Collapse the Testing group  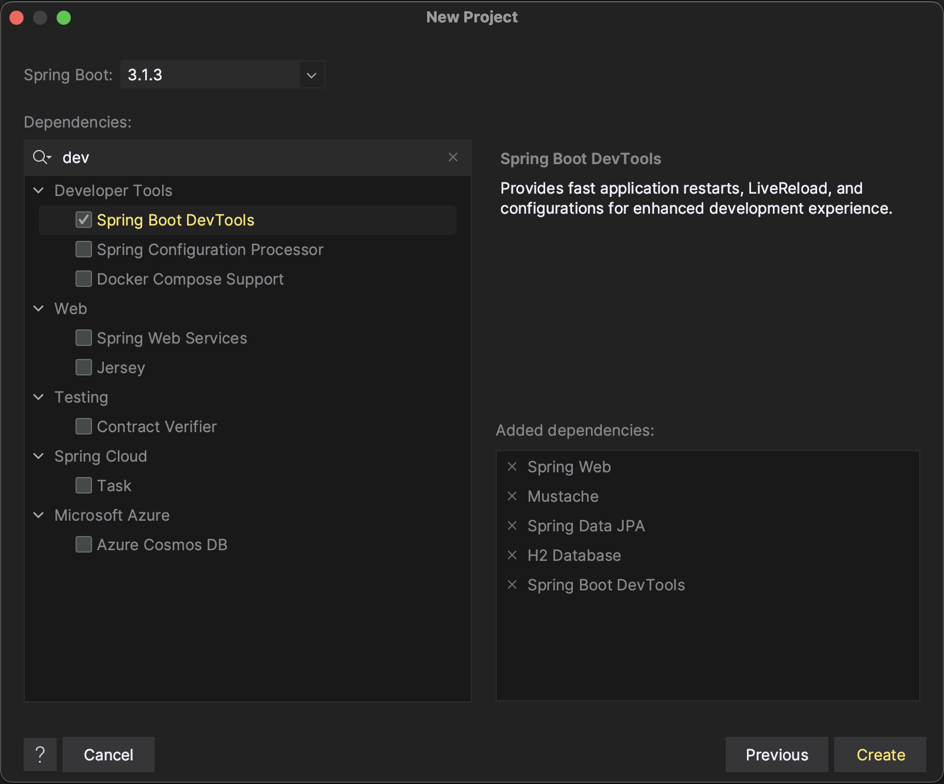pos(39,397)
